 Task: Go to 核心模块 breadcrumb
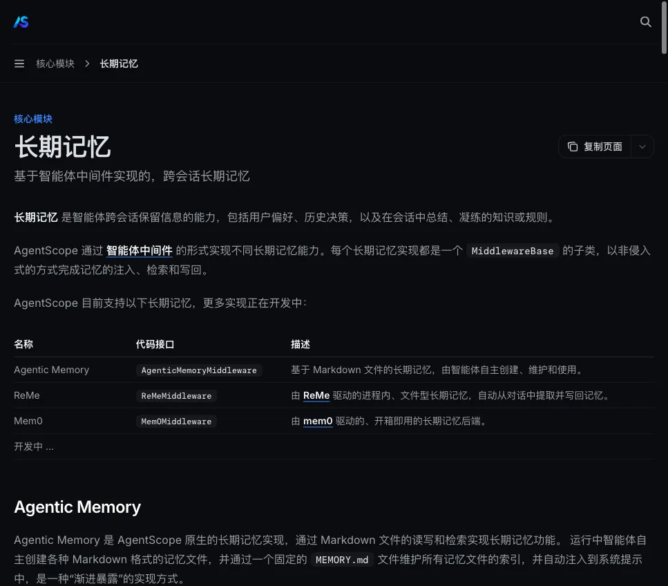point(55,64)
